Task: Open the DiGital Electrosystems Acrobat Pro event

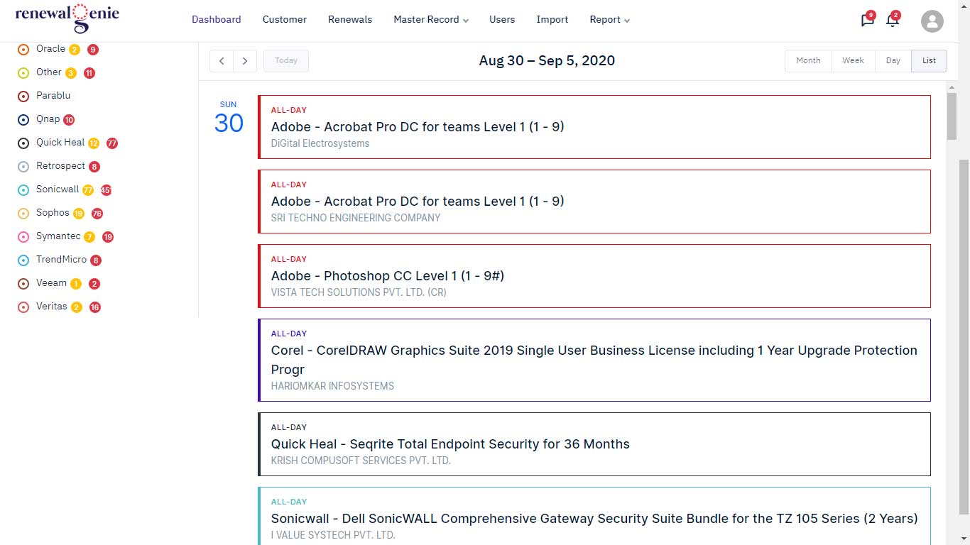Action: 594,127
